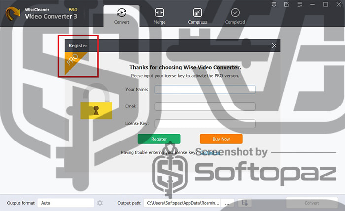Click the License Key input field
Screen dimensions: 345x211
click(x=205, y=124)
